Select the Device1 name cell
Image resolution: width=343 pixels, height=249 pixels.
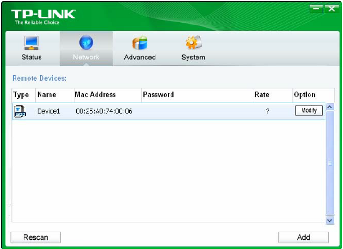(x=49, y=112)
